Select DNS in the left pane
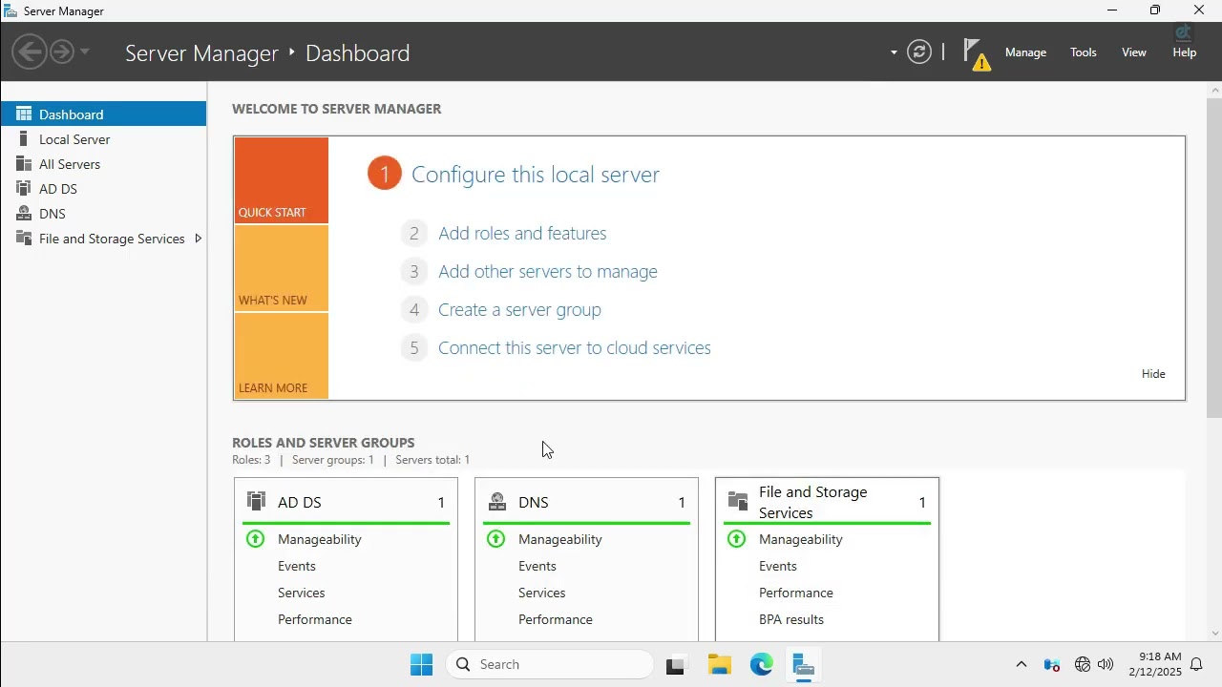Viewport: 1222px width, 687px height. (x=103, y=214)
